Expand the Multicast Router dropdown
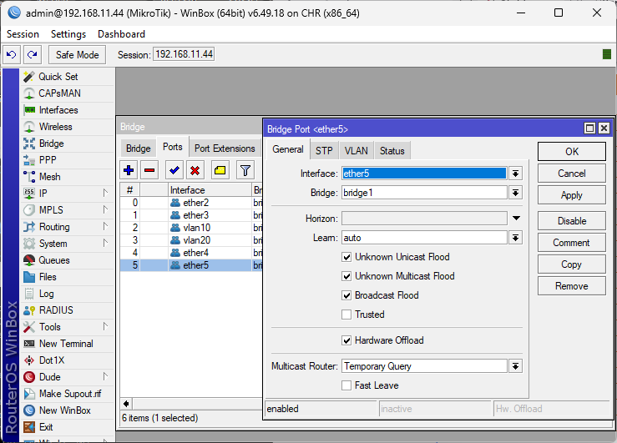 515,366
